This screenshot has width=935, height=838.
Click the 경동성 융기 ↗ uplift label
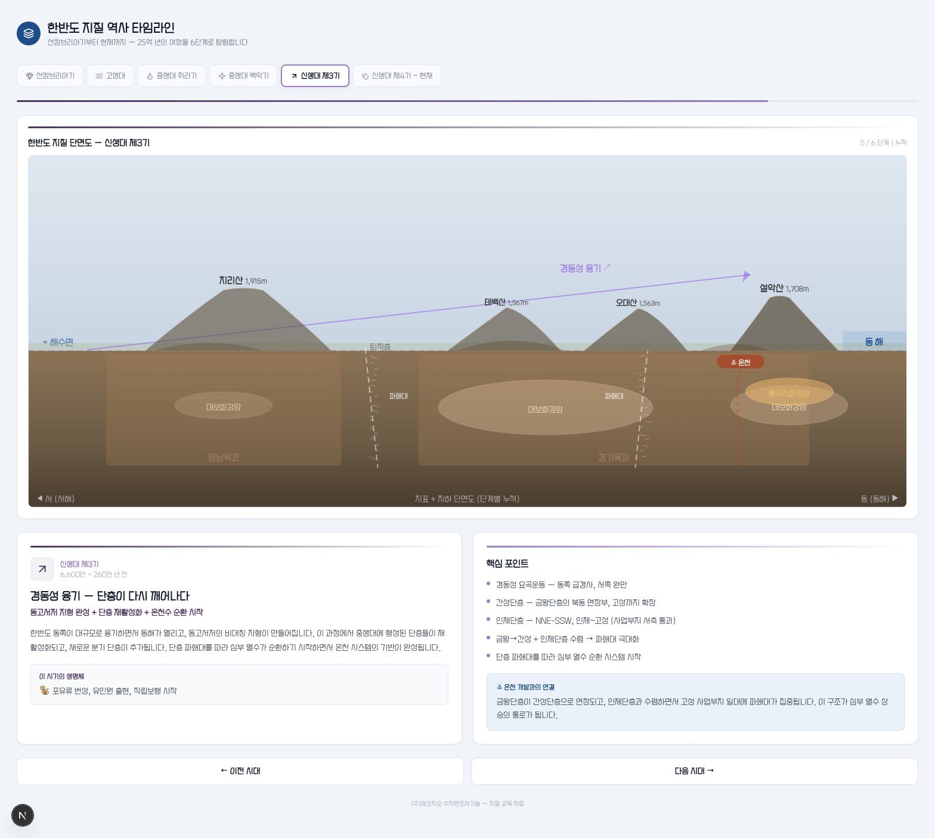pyautogui.click(x=585, y=268)
